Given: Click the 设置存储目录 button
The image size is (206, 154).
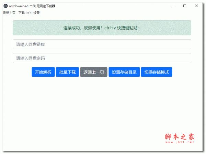Looking at the screenshot, I should pos(124,72).
